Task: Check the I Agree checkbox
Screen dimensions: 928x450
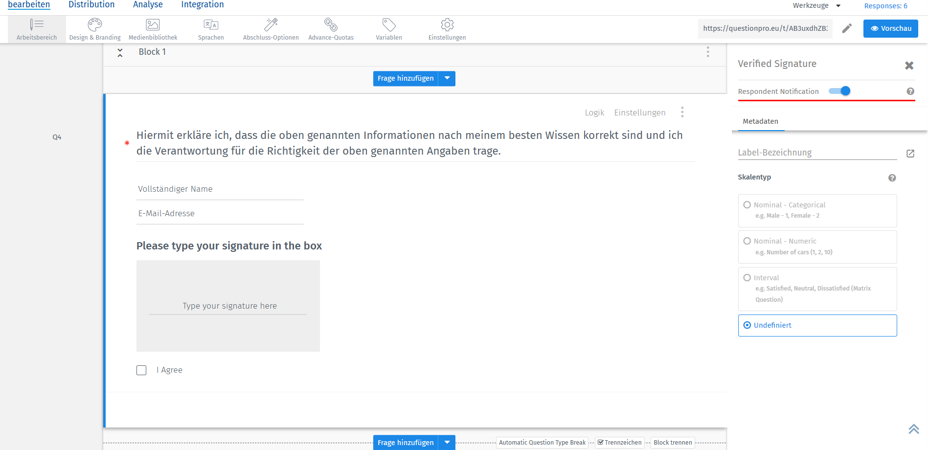Action: point(141,370)
